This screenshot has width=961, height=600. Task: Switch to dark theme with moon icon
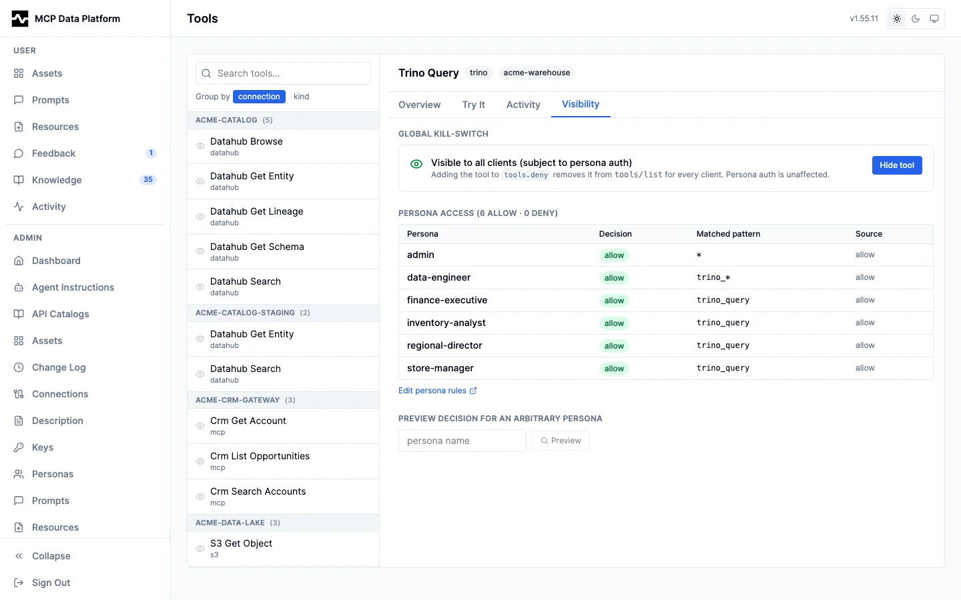point(916,19)
